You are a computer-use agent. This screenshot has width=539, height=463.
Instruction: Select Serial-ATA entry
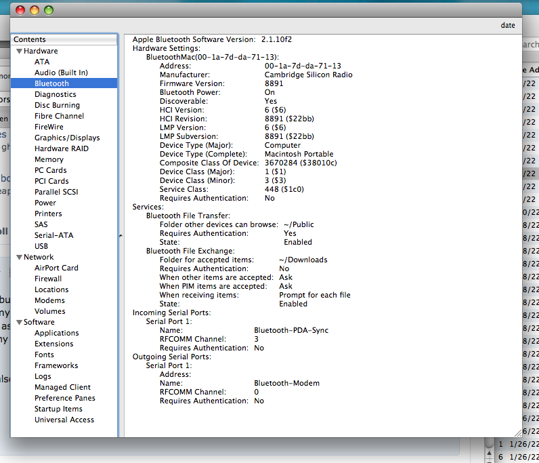(x=54, y=235)
